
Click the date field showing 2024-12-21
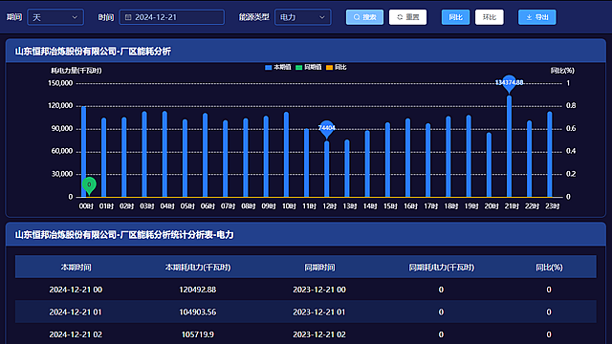172,17
